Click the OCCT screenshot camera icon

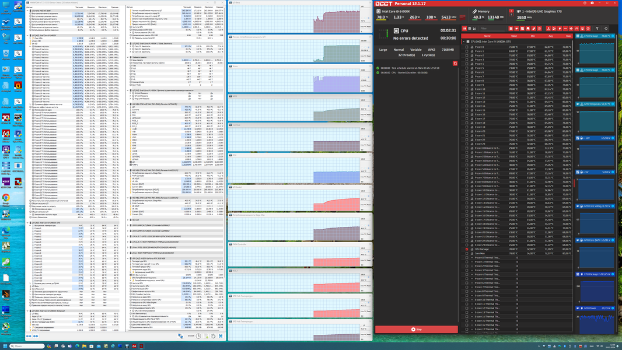pyautogui.click(x=592, y=3)
